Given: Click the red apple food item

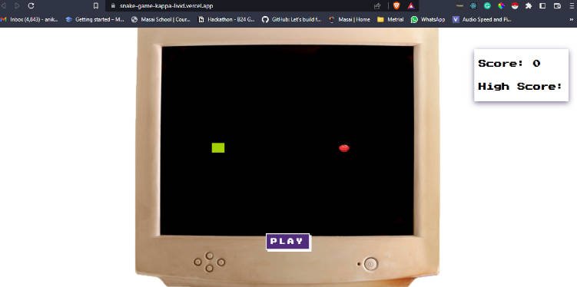Looking at the screenshot, I should pos(344,148).
